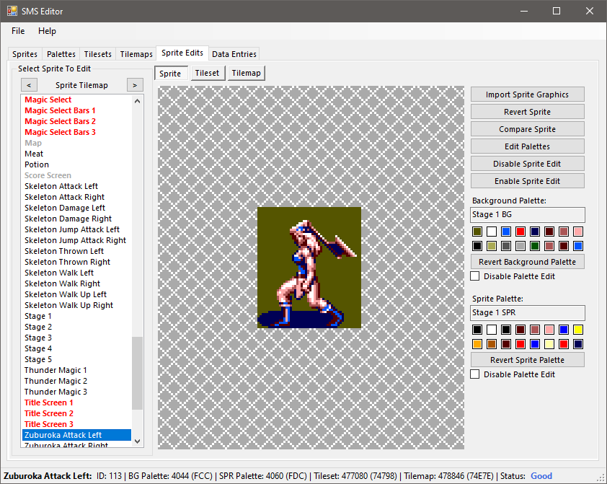The height and width of the screenshot is (484, 607).
Task: Pick the dark green background palette swatch
Action: pos(535,246)
